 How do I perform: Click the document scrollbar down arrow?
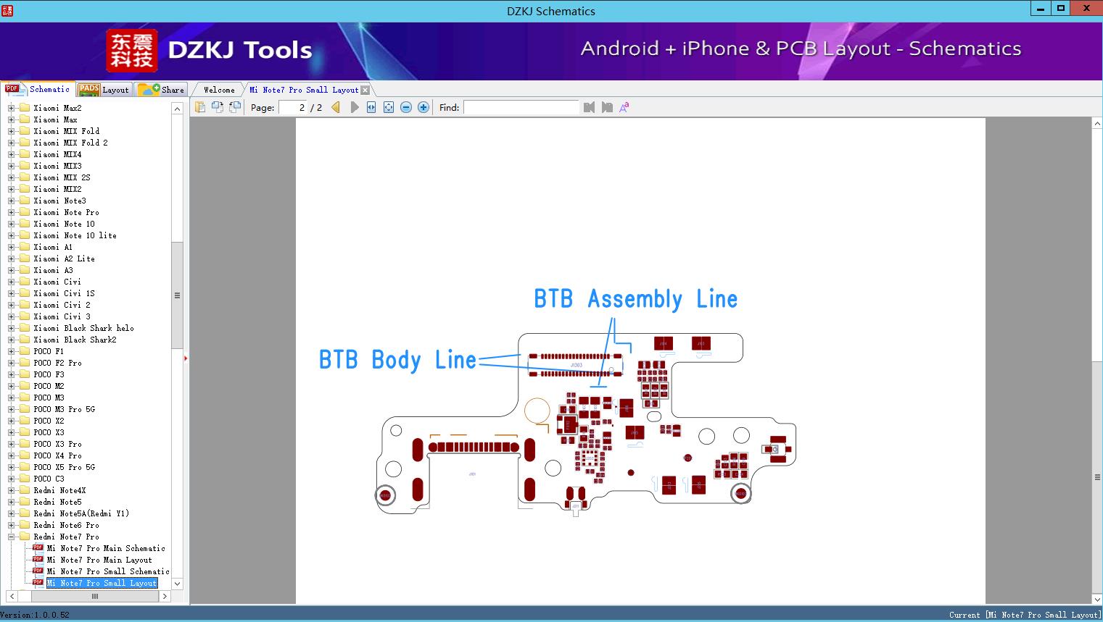click(x=1097, y=599)
